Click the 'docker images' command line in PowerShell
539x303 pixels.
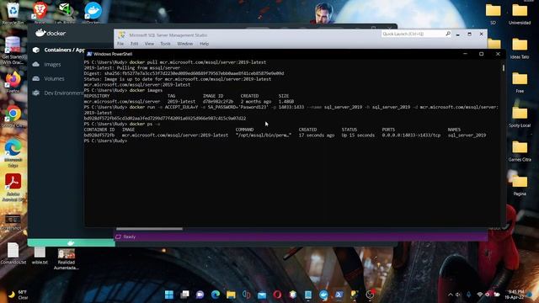pyautogui.click(x=146, y=90)
